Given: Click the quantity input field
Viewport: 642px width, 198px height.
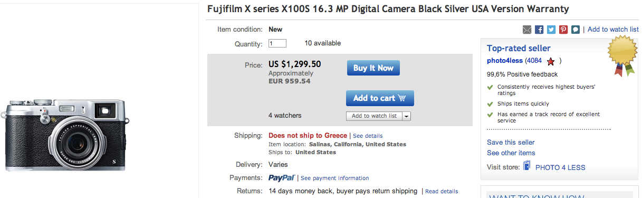Looking at the screenshot, I should pyautogui.click(x=277, y=43).
